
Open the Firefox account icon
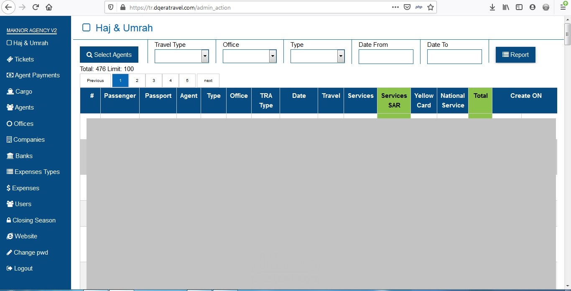click(x=533, y=7)
